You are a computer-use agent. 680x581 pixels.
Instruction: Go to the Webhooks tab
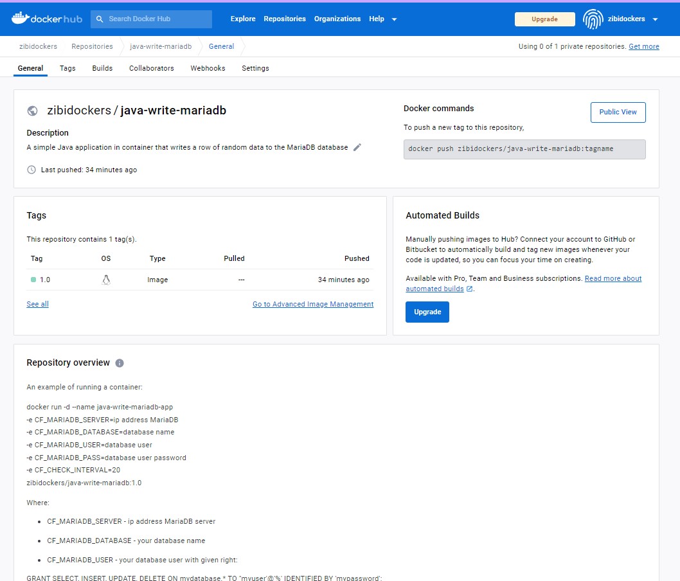pyautogui.click(x=208, y=68)
